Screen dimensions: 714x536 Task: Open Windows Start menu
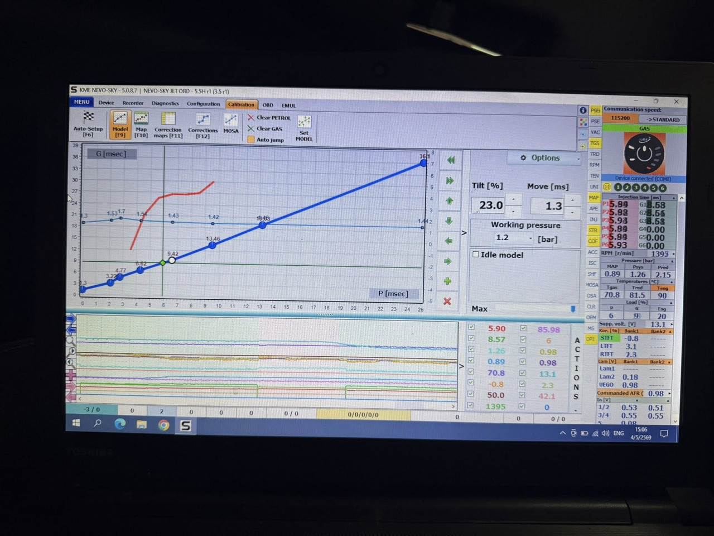point(76,423)
